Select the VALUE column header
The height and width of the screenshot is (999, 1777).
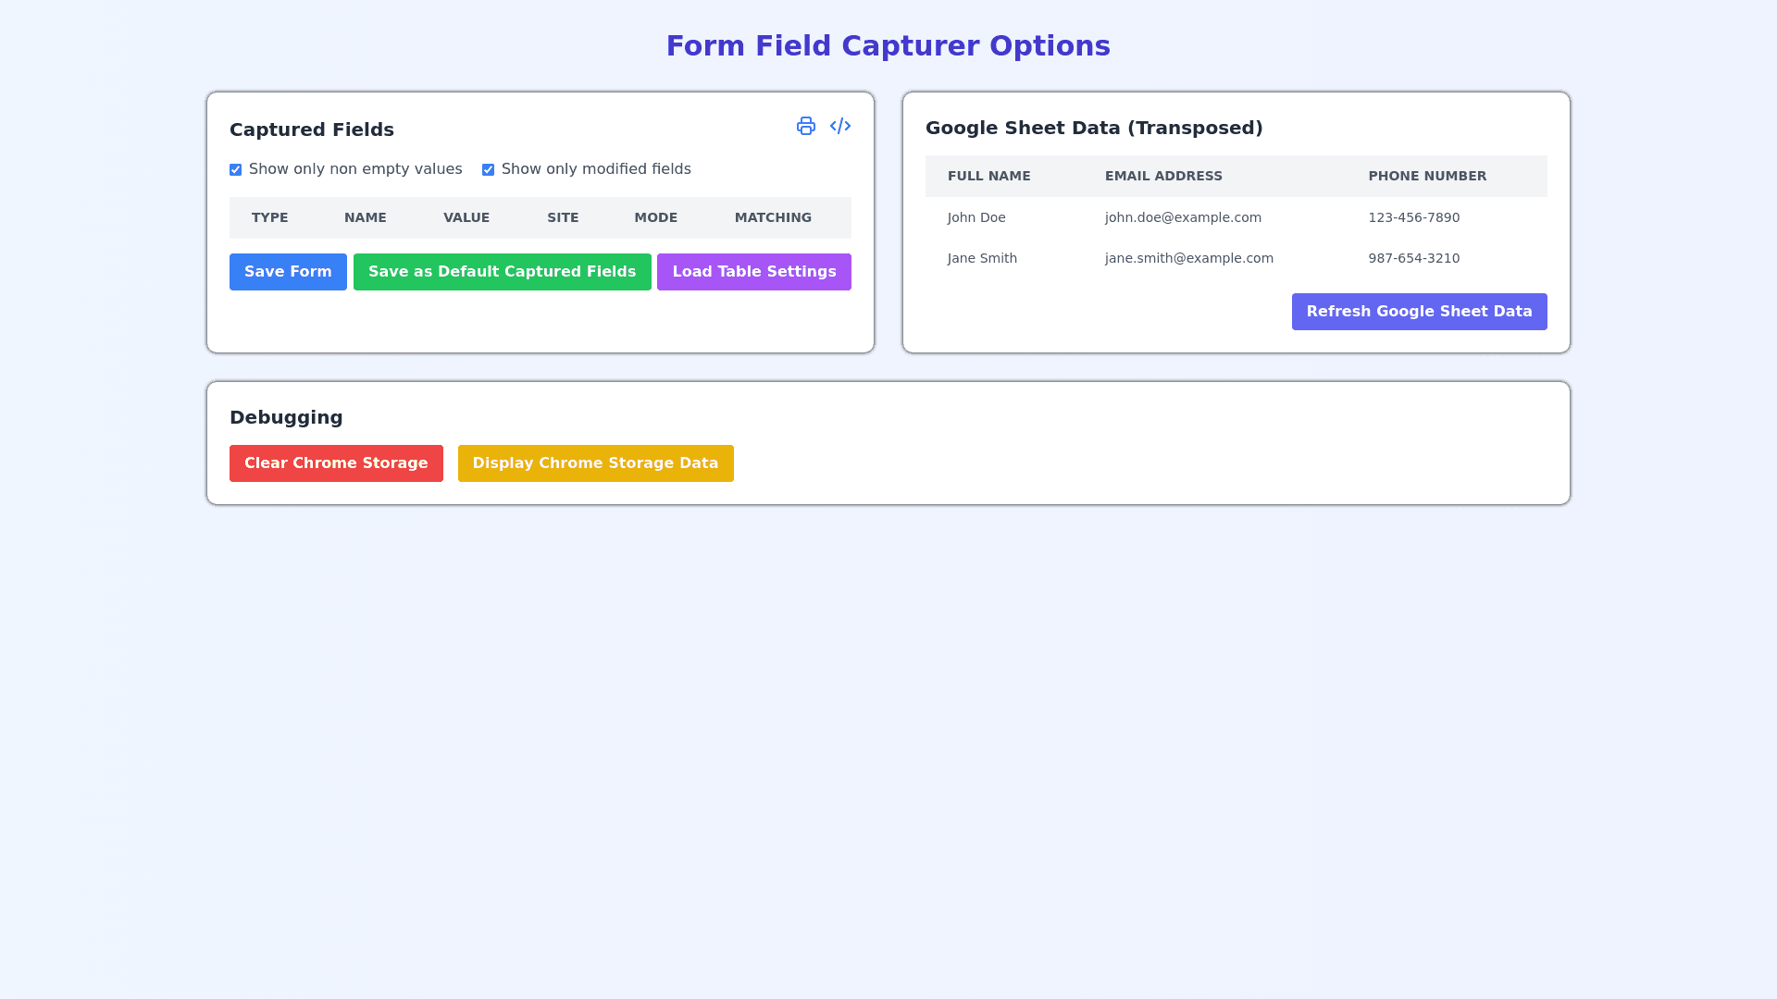(x=466, y=218)
